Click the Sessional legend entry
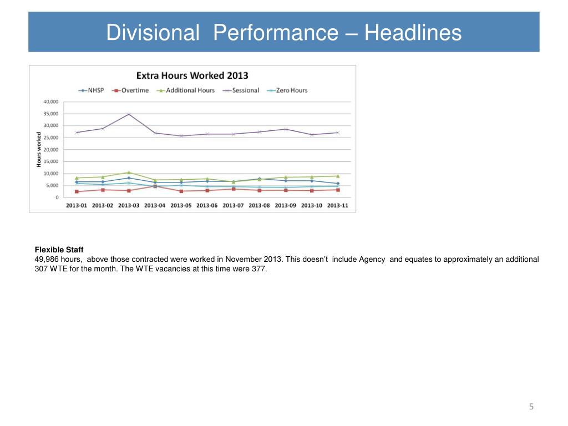Image resolution: width=568 pixels, height=426 pixels. [241, 90]
